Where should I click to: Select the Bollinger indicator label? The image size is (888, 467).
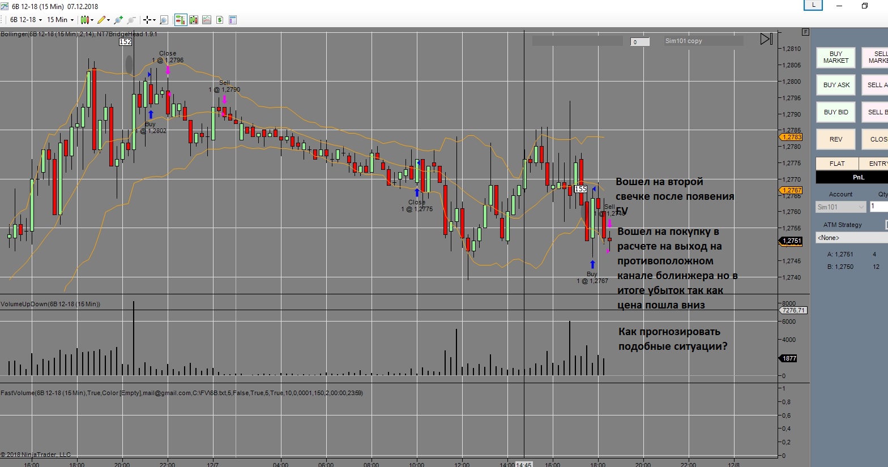click(79, 34)
